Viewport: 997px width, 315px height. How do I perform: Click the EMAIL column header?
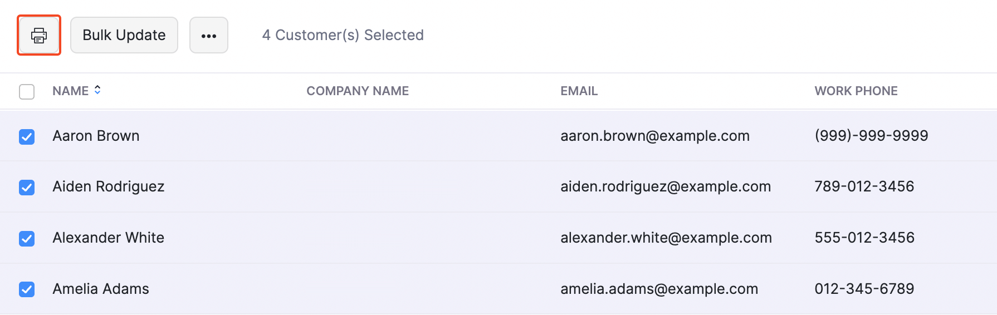click(x=579, y=91)
